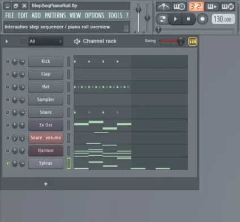The height and width of the screenshot is (222, 240).
Task: Open the All channel filter dropdown
Action: (x=46, y=41)
